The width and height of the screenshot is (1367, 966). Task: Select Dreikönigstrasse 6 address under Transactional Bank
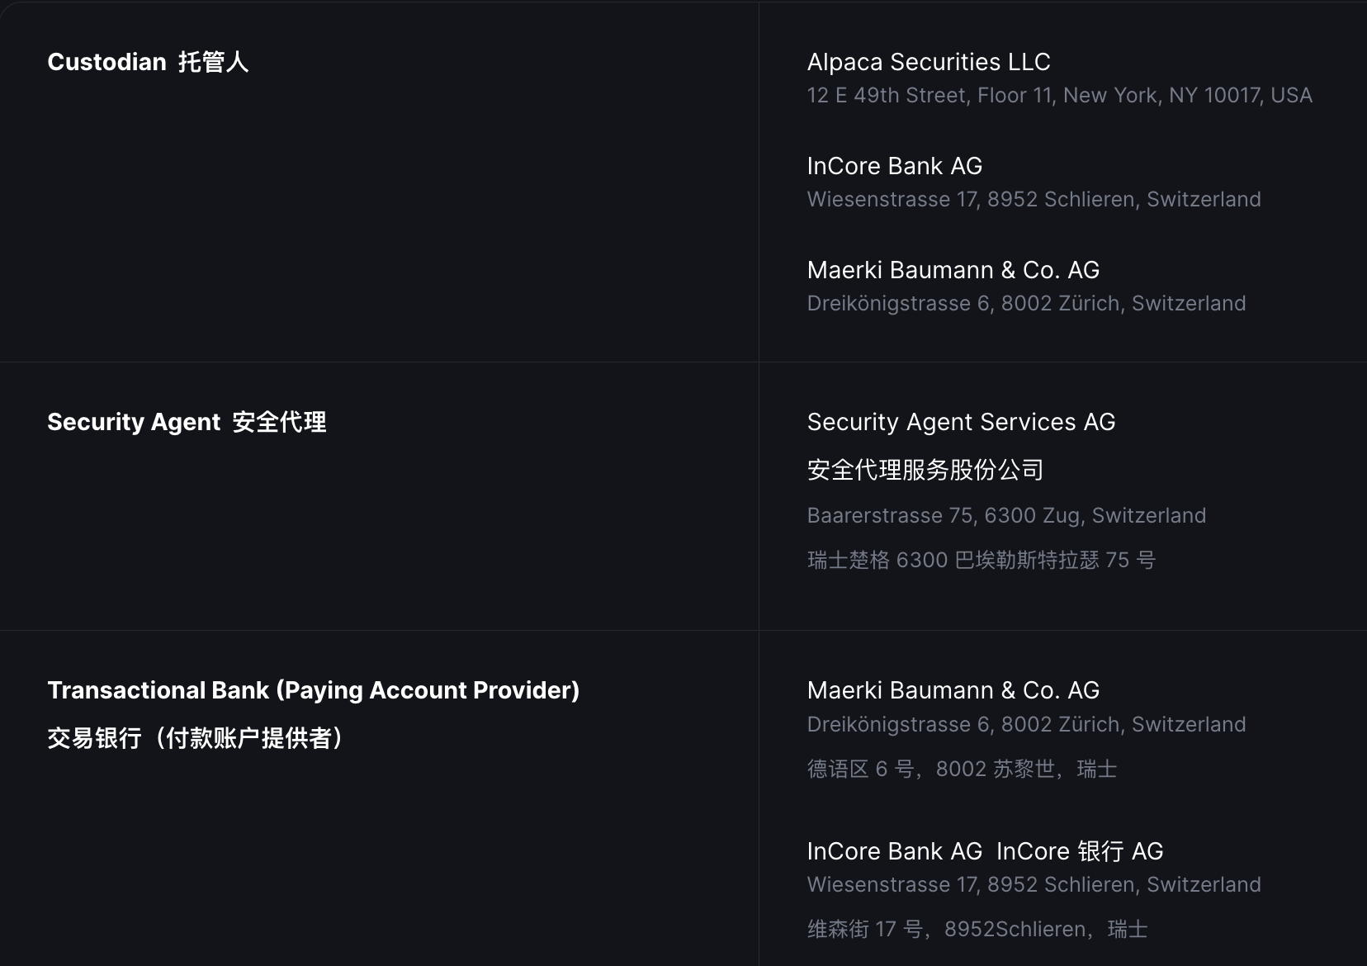coord(1027,725)
